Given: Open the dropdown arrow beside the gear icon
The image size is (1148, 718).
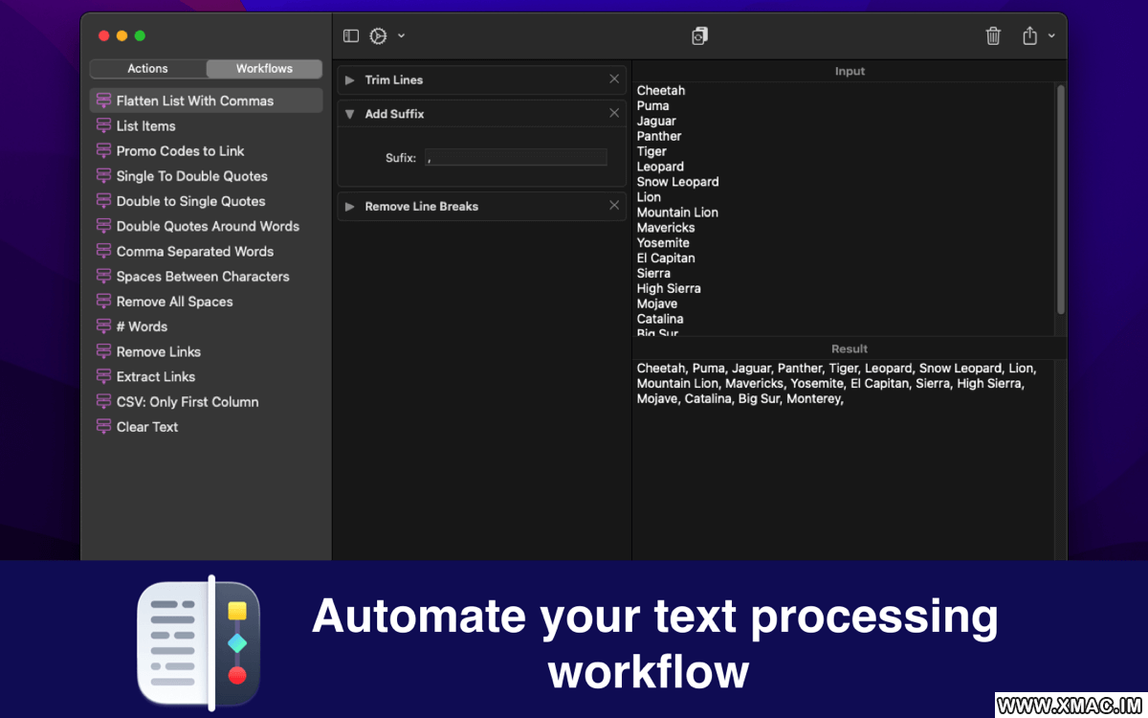Looking at the screenshot, I should (401, 36).
